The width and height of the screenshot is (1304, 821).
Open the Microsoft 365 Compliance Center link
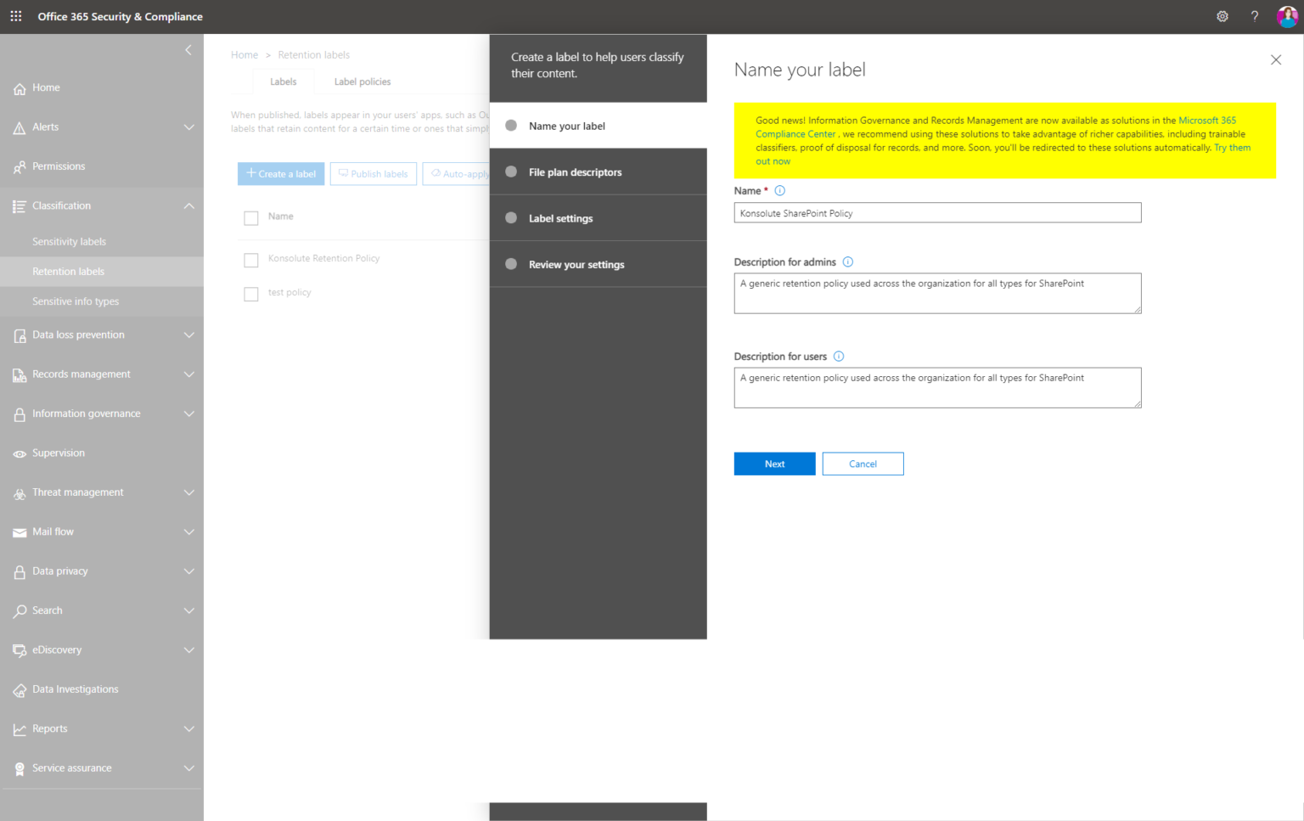coord(1206,120)
